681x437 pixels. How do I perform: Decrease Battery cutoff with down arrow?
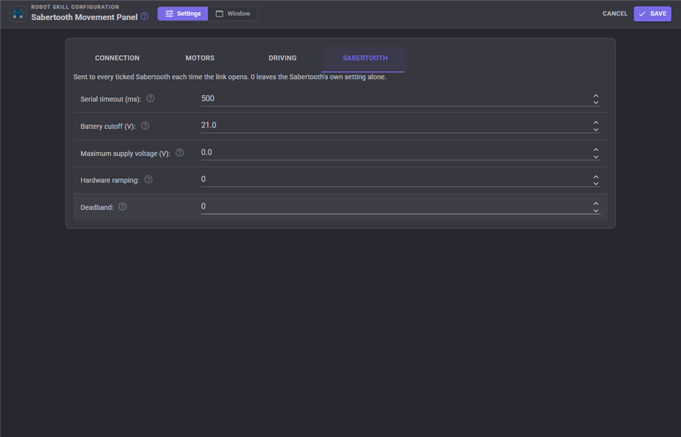596,130
